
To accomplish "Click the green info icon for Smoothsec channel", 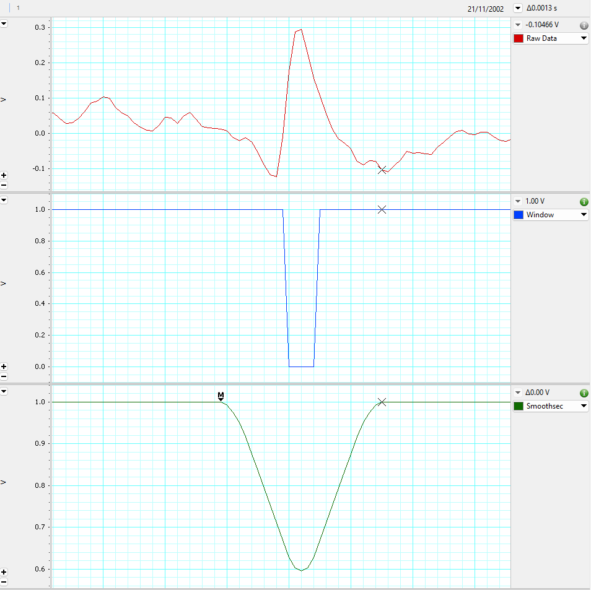I will [x=584, y=393].
